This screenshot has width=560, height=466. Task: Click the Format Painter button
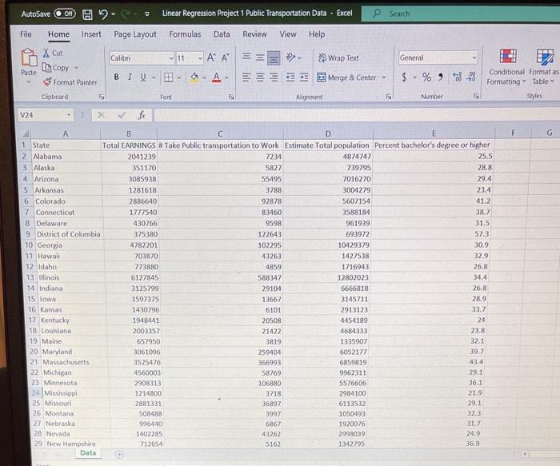(70, 82)
